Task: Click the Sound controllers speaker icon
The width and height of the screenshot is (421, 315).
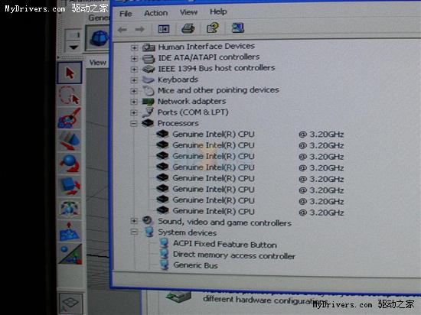Action: click(148, 221)
